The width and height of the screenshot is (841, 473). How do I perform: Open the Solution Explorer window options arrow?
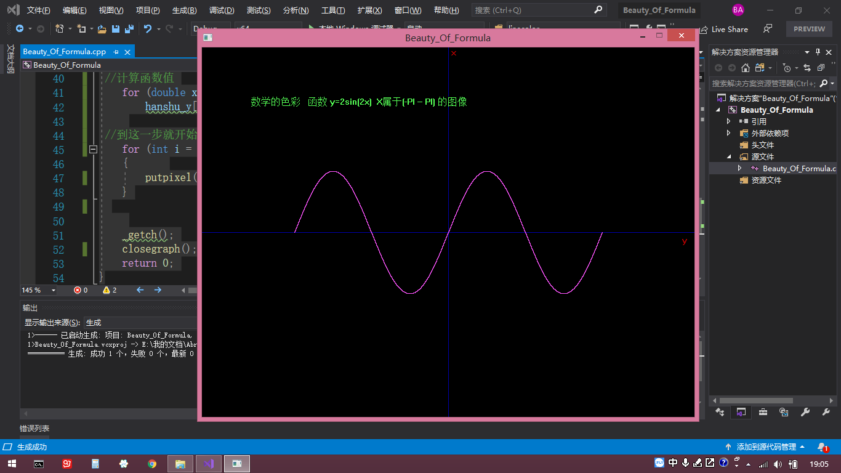(x=807, y=52)
